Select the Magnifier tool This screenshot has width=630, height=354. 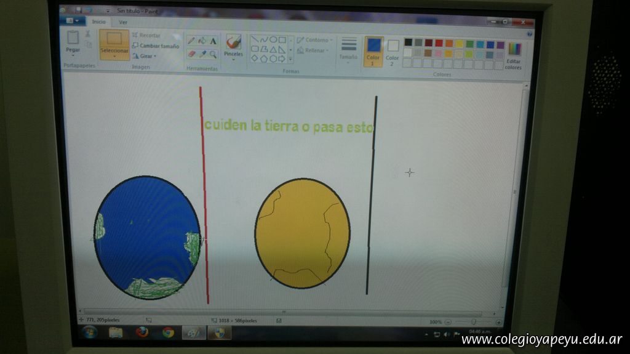(x=213, y=54)
